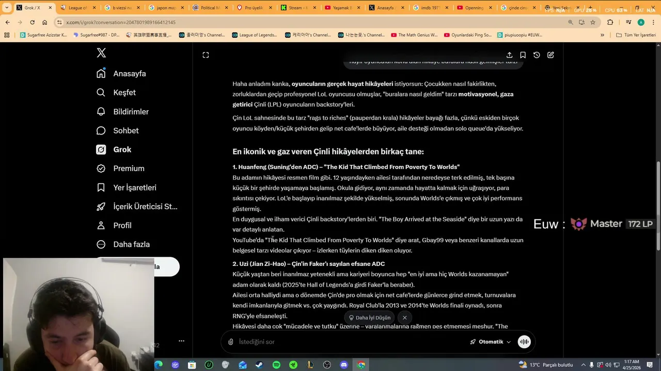Open Oyunlardaki Ping bookmark

(468, 35)
